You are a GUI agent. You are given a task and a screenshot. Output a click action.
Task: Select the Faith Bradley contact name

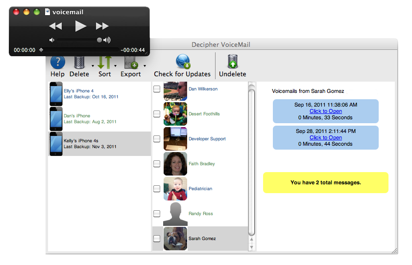pos(202,164)
